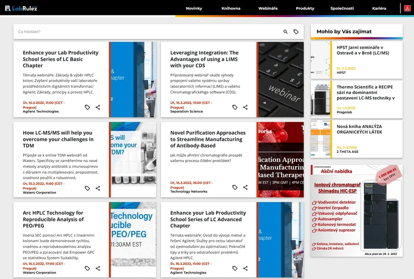The height and width of the screenshot is (279, 414).
Task: Click tag icon on LC Advanced Chapter card
Action: (235, 268)
